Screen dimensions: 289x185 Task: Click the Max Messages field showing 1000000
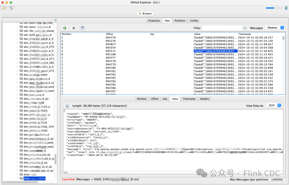point(277,179)
